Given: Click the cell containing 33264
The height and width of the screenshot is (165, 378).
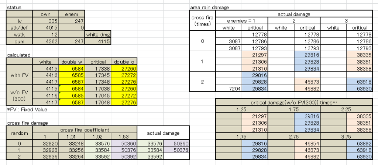Looking at the screenshot, I should 72,157.
